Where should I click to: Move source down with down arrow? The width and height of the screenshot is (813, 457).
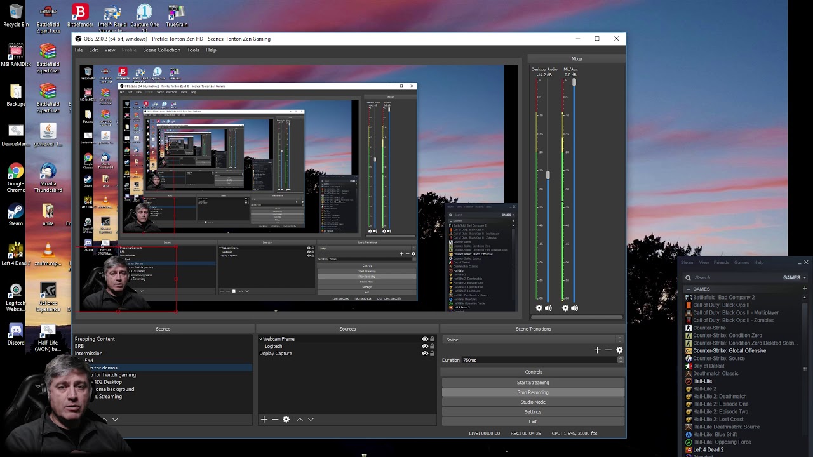pyautogui.click(x=311, y=420)
